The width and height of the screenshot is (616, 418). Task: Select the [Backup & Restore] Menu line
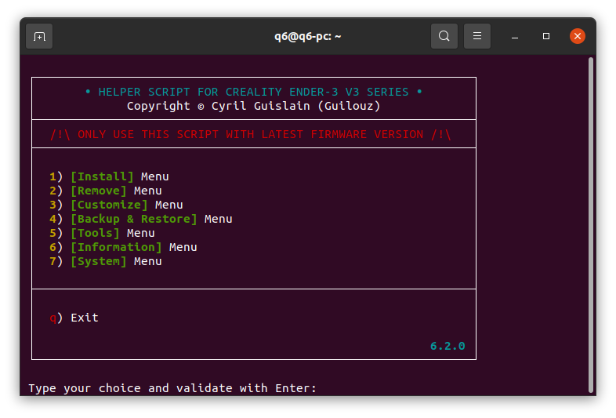150,219
